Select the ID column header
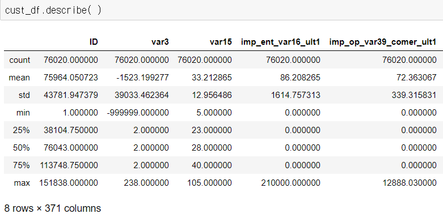This screenshot has height=218, width=443. tap(94, 42)
